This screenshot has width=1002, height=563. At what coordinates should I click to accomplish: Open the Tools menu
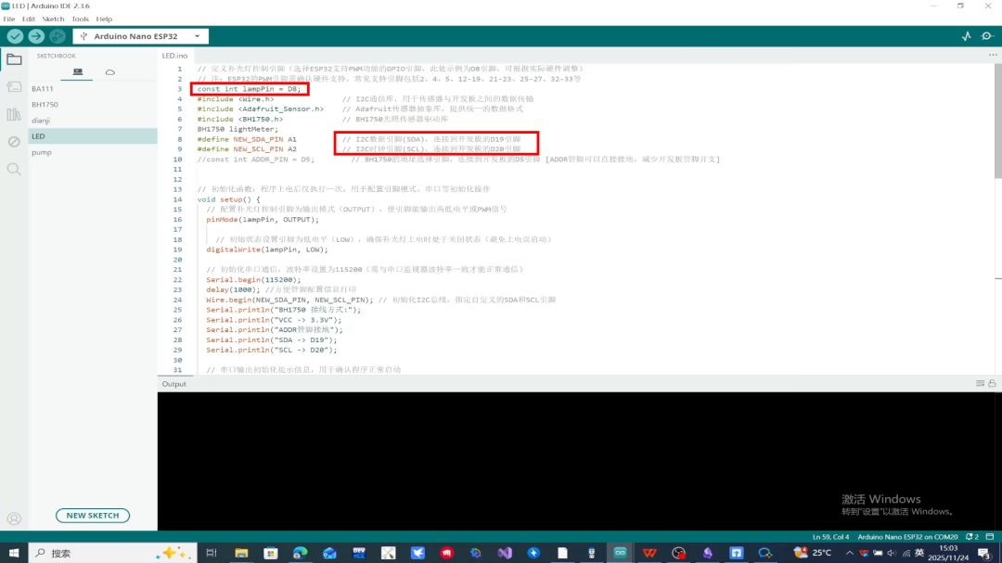80,19
